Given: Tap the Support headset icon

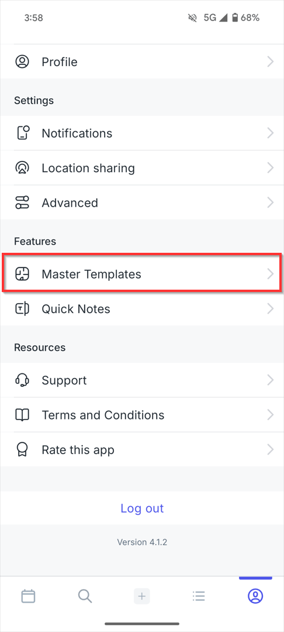Looking at the screenshot, I should [23, 380].
